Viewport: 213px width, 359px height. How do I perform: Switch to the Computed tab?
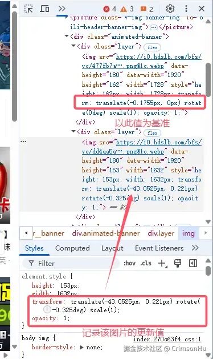point(72,248)
